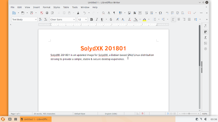Click the Spelling check icon

[109, 13]
